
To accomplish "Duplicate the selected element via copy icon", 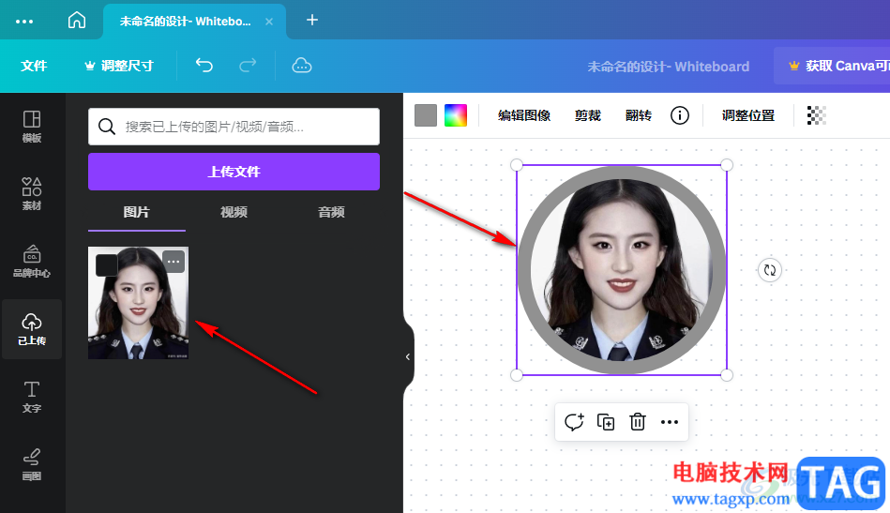I will 606,422.
